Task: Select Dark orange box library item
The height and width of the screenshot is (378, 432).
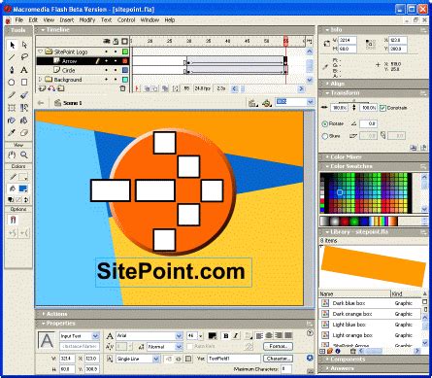Action: point(370,314)
